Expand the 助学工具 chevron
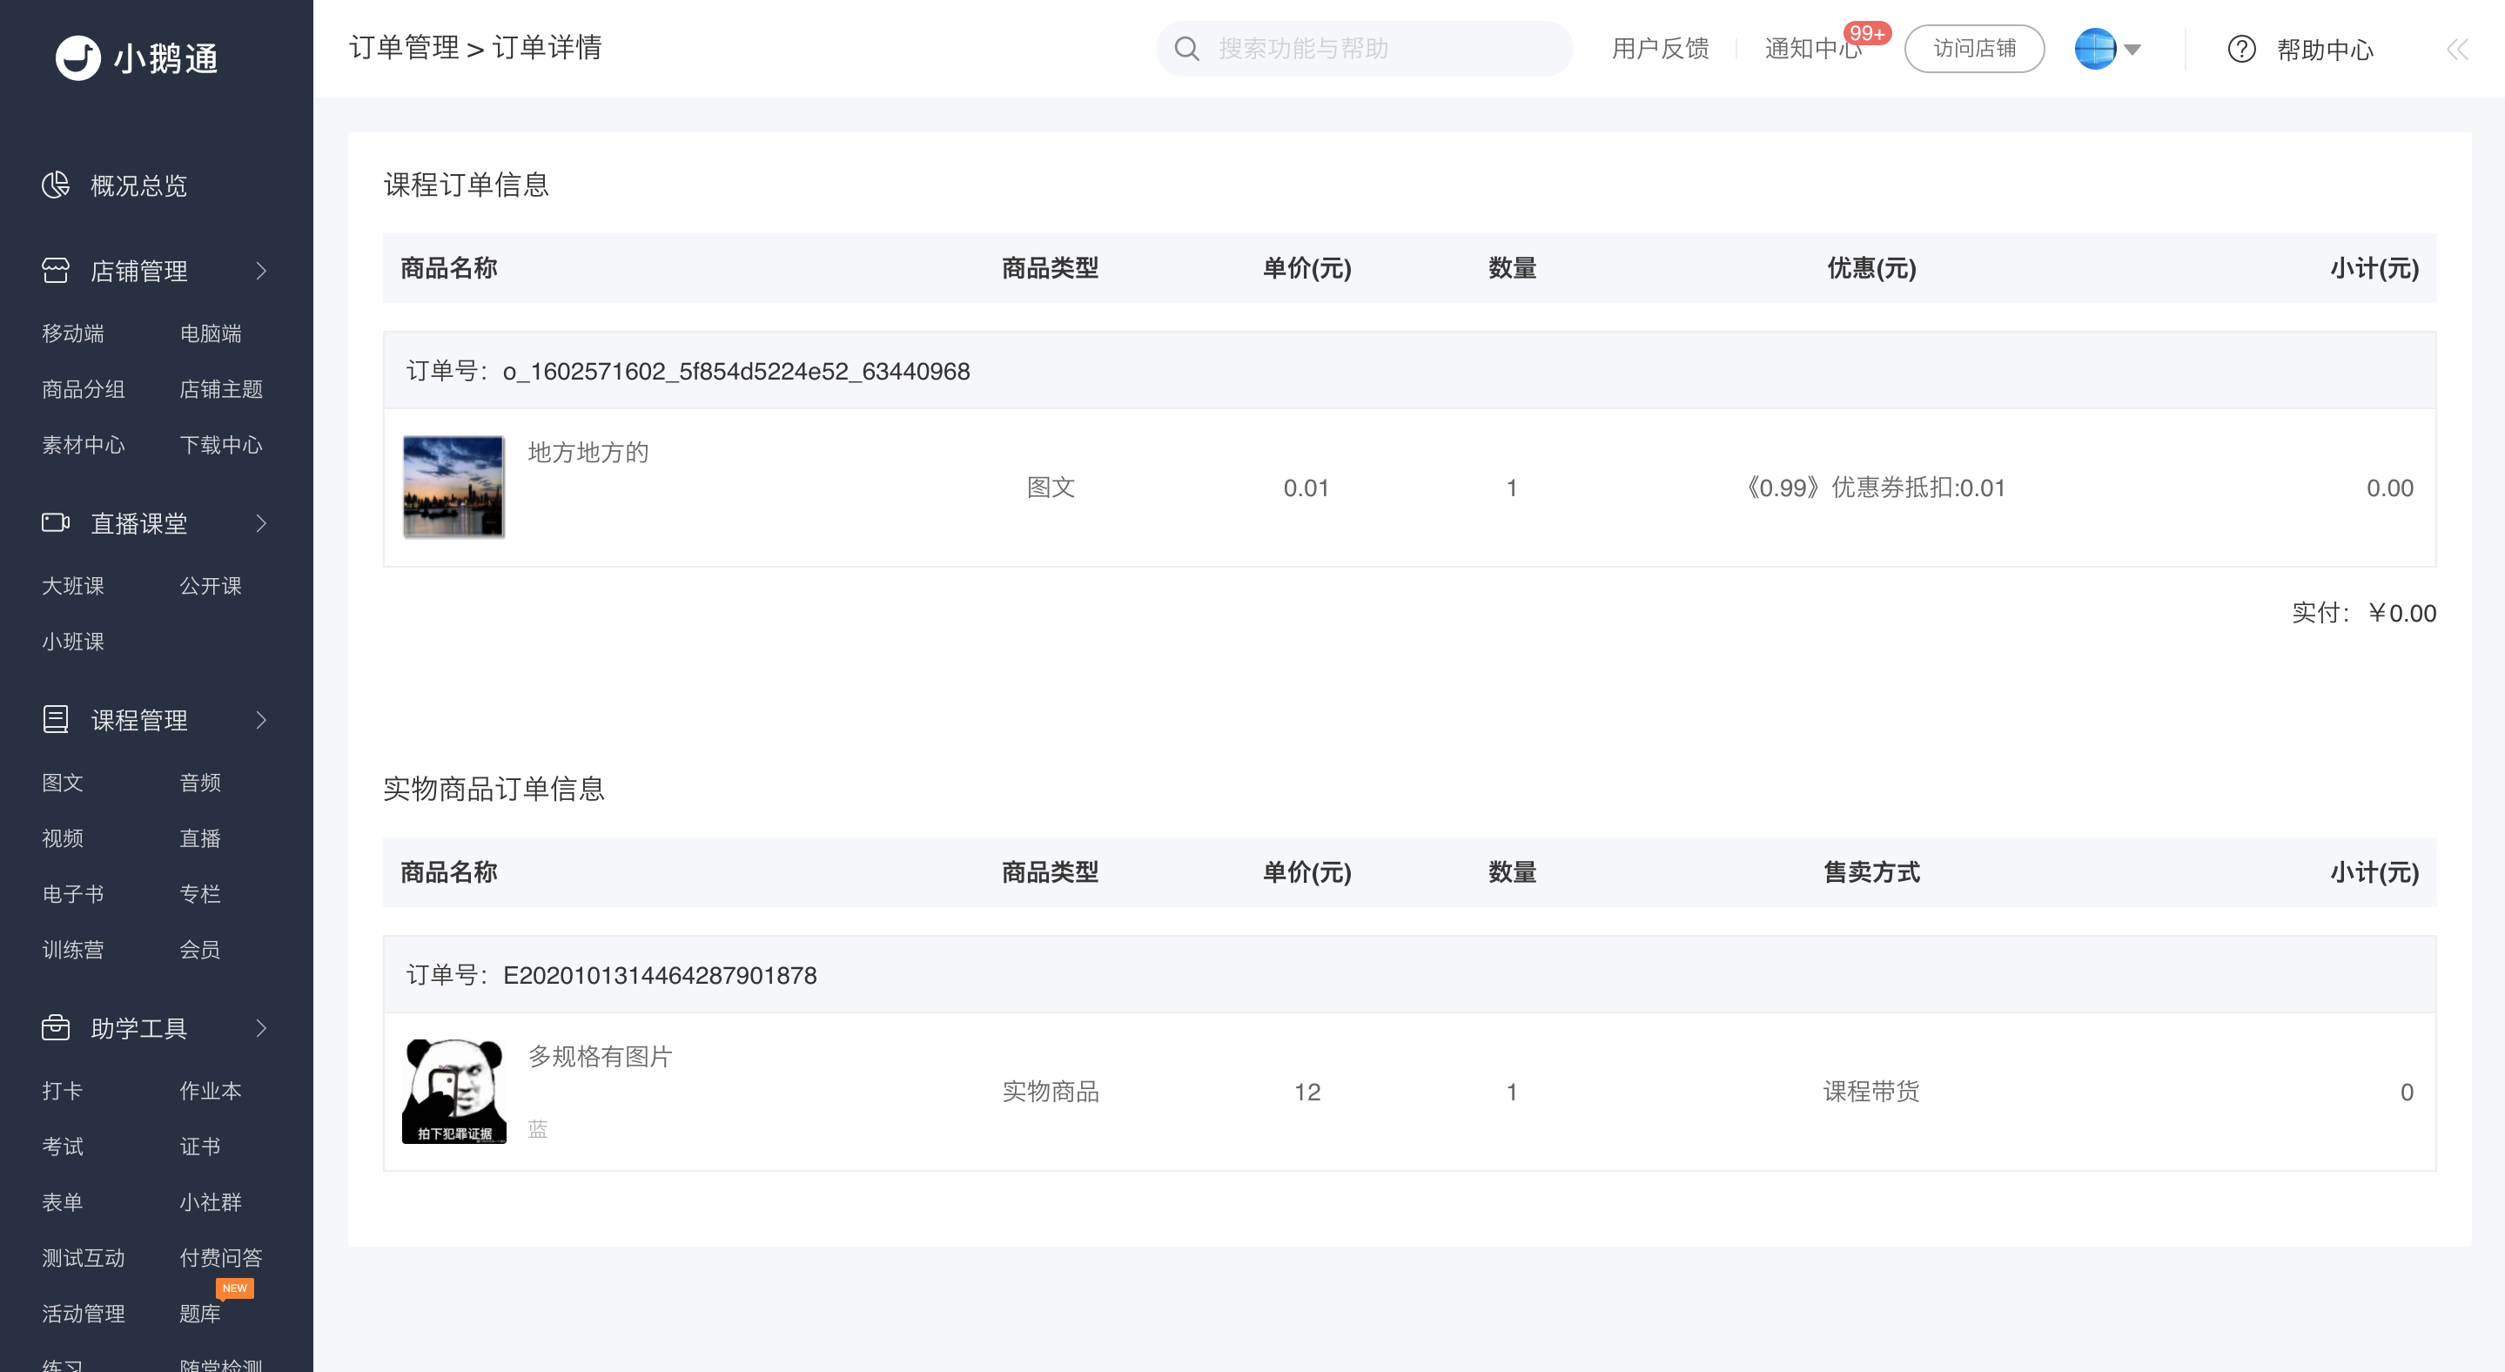 coord(260,1028)
